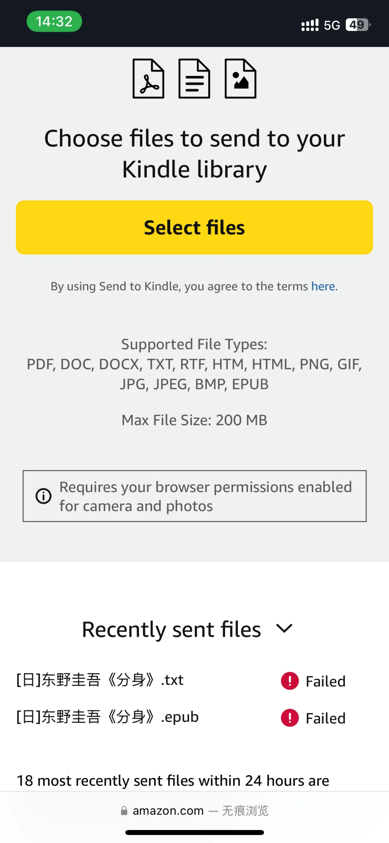This screenshot has height=843, width=389.
Task: Tap the image file icon
Action: pyautogui.click(x=241, y=79)
